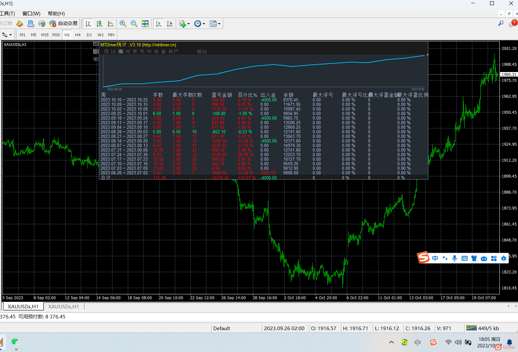The height and width of the screenshot is (352, 518).
Task: Click the minimize box on MTDriver panel
Action: pyautogui.click(x=96, y=44)
